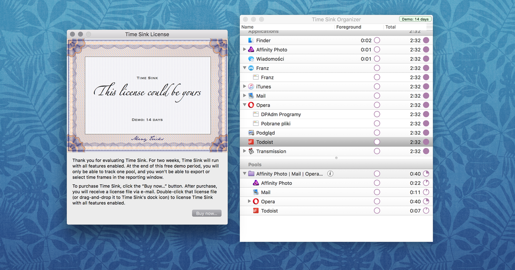Expand the iTunes application row
Screen dimensions: 515x270
pyautogui.click(x=245, y=87)
